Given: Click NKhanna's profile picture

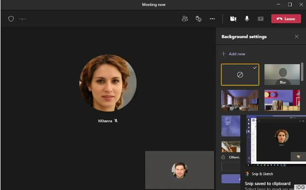Looking at the screenshot, I should coord(108,83).
